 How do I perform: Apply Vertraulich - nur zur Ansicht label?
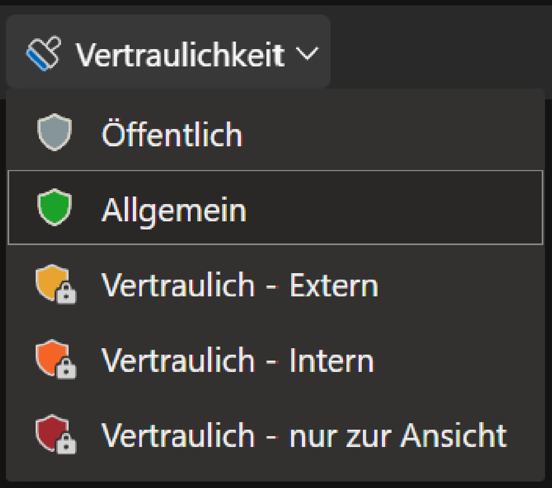(304, 435)
